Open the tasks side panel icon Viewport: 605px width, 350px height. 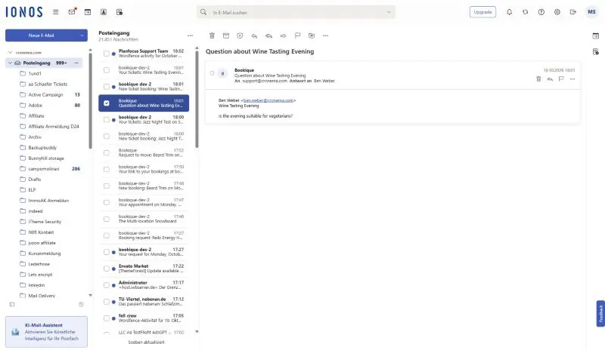coord(596,51)
